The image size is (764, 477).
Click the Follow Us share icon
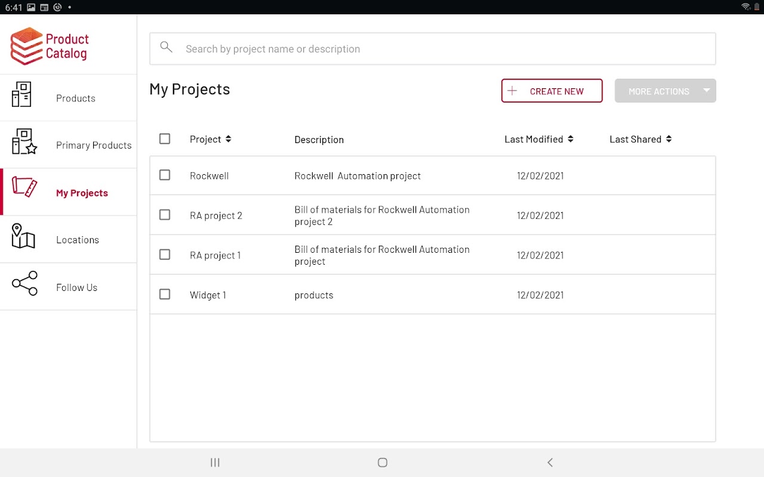tap(24, 283)
